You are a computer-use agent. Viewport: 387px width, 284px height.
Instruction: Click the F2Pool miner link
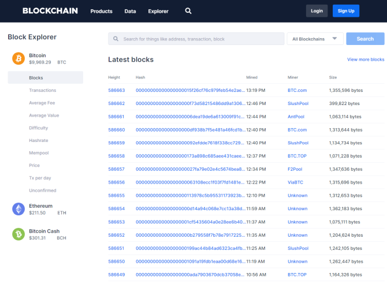tap(295, 169)
